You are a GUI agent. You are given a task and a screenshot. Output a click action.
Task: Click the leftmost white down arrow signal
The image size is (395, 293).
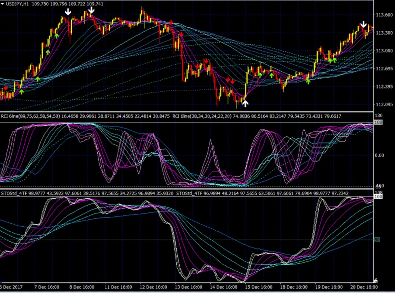tap(68, 12)
